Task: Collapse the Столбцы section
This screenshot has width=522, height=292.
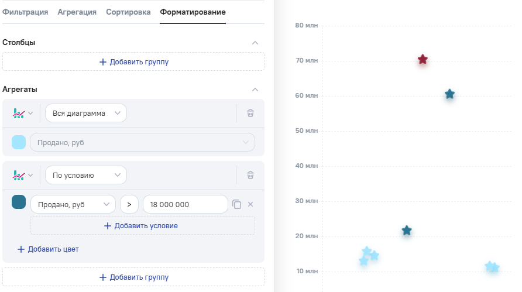Action: pyautogui.click(x=255, y=43)
